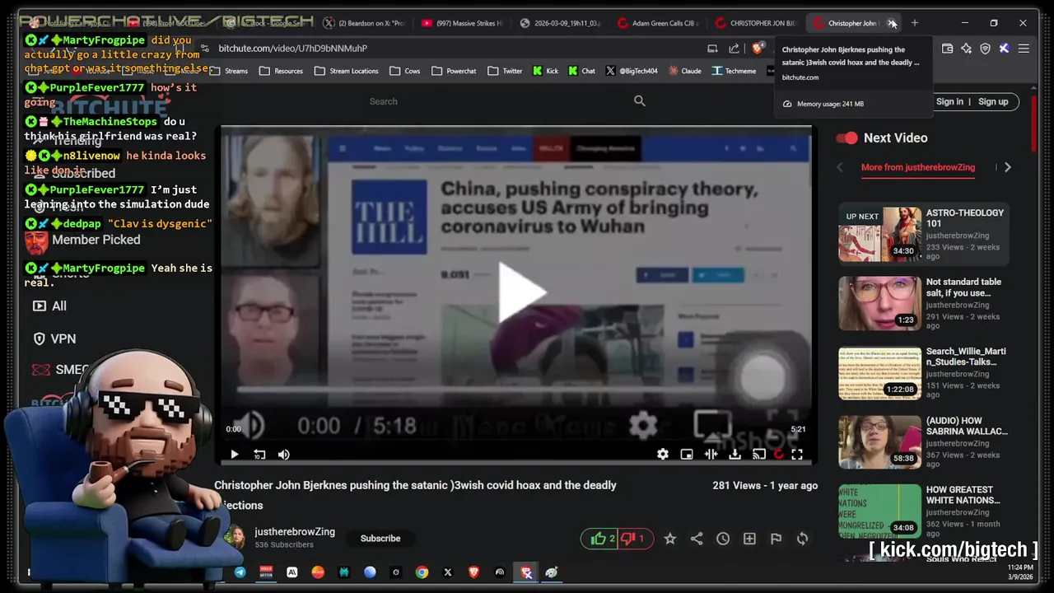Close the Christopher John tab
The image size is (1054, 593).
892,23
